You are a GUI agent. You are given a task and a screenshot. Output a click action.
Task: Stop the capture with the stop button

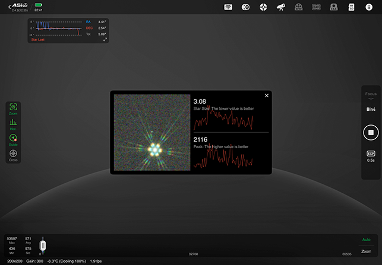coord(371,133)
